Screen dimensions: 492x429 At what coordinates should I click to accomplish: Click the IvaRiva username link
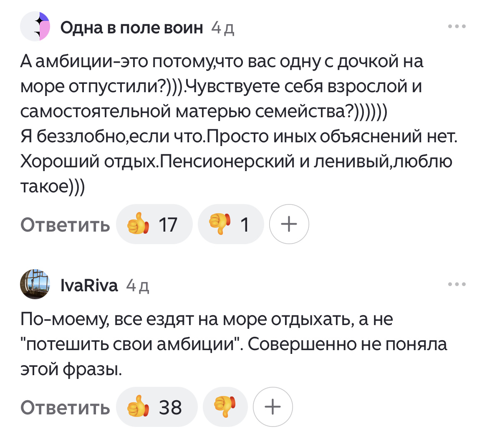click(x=90, y=284)
